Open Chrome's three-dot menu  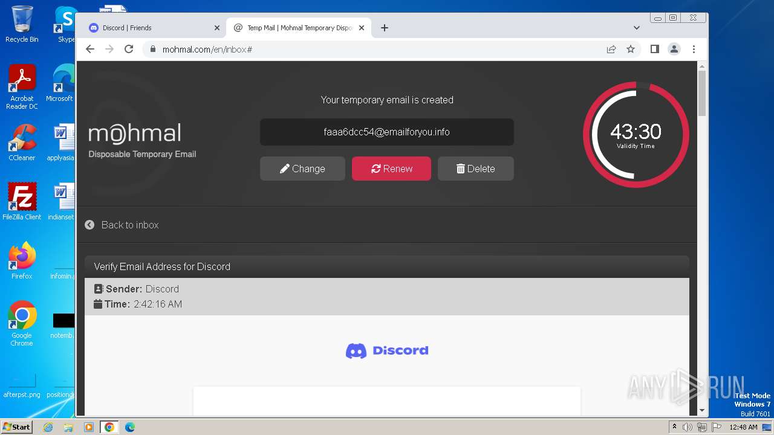[x=694, y=50]
